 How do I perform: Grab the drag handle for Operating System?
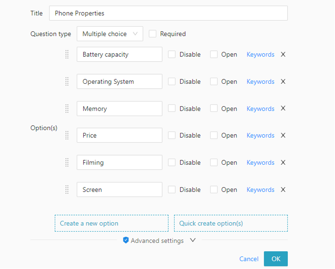tap(67, 81)
